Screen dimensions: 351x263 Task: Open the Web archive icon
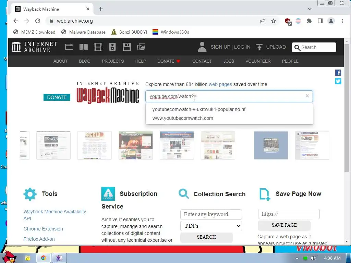[x=69, y=47]
